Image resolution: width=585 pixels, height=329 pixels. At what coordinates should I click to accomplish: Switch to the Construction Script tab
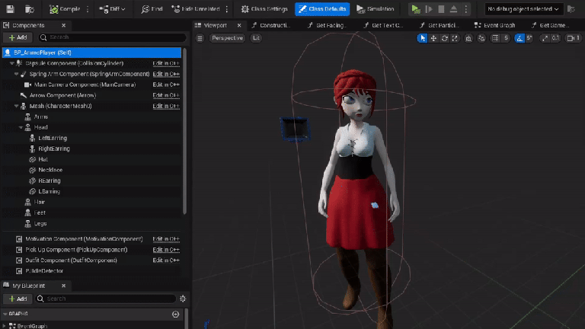point(271,25)
